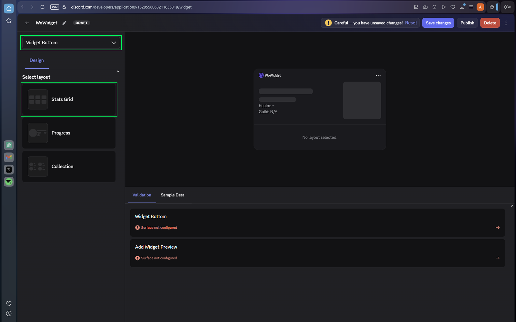The width and height of the screenshot is (516, 322).
Task: Publish the widget
Action: pos(467,23)
